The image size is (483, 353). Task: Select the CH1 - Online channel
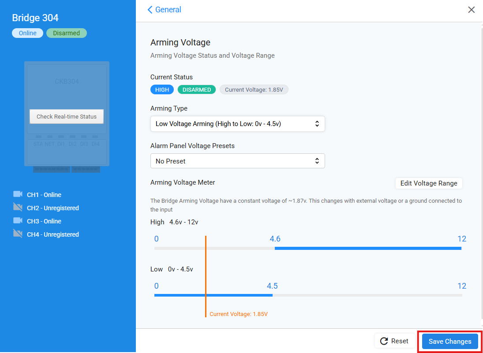pyautogui.click(x=44, y=195)
